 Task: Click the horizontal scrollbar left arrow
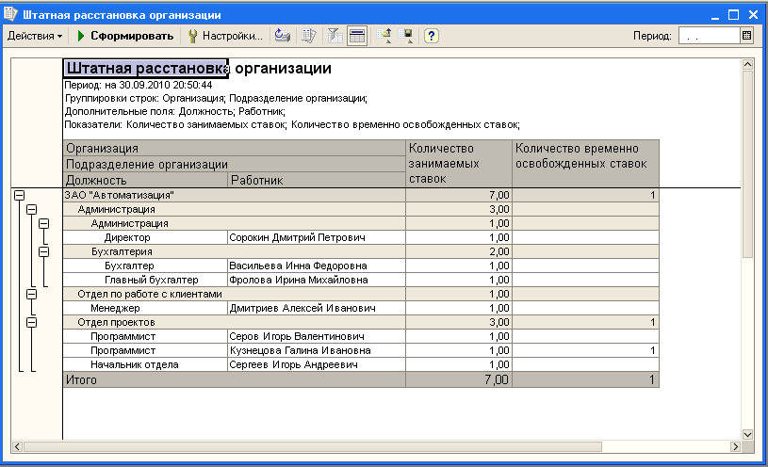coord(17,446)
